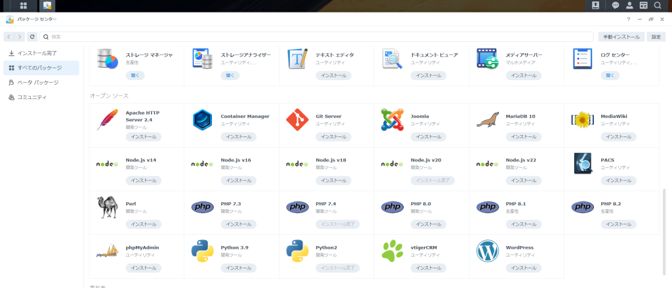Select All Packages in the sidebar
This screenshot has height=288, width=672.
tap(41, 68)
